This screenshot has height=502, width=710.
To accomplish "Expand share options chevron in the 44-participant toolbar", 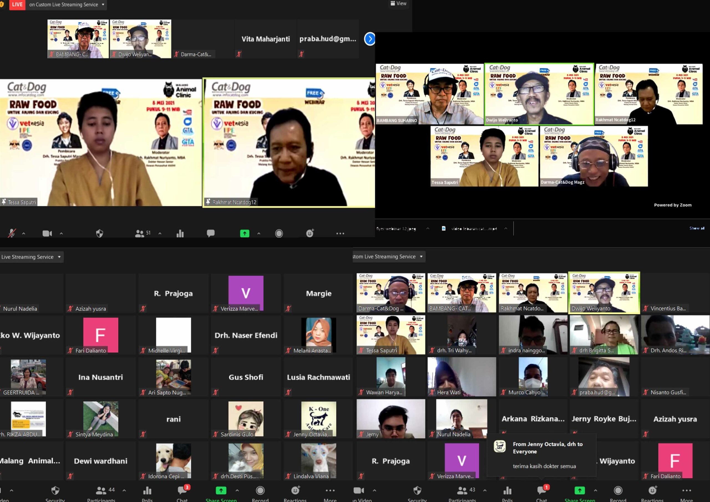I will point(237,490).
